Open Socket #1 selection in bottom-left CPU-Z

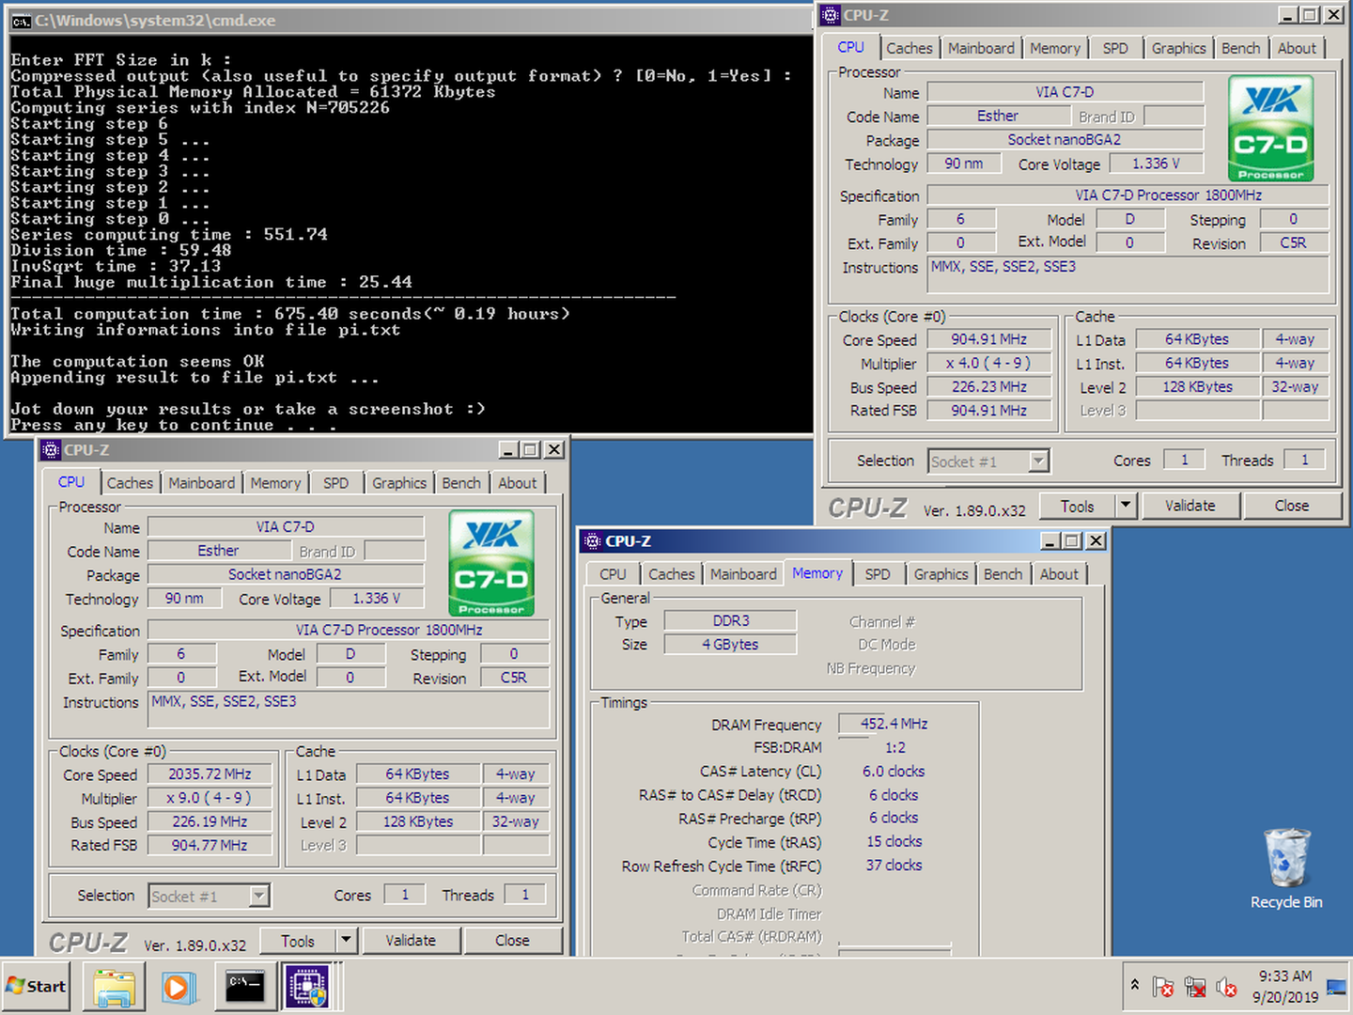coord(210,897)
